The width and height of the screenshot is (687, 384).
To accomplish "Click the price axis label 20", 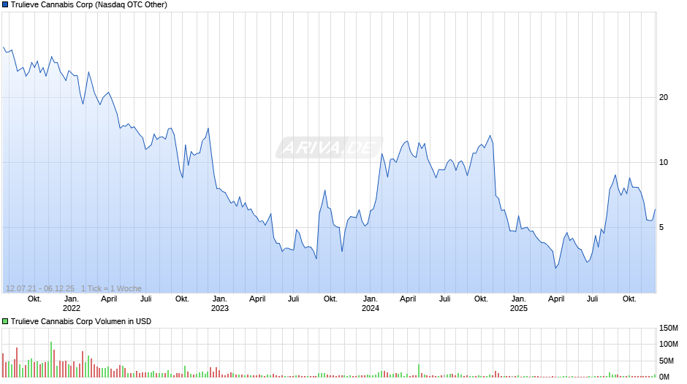I will pos(664,97).
